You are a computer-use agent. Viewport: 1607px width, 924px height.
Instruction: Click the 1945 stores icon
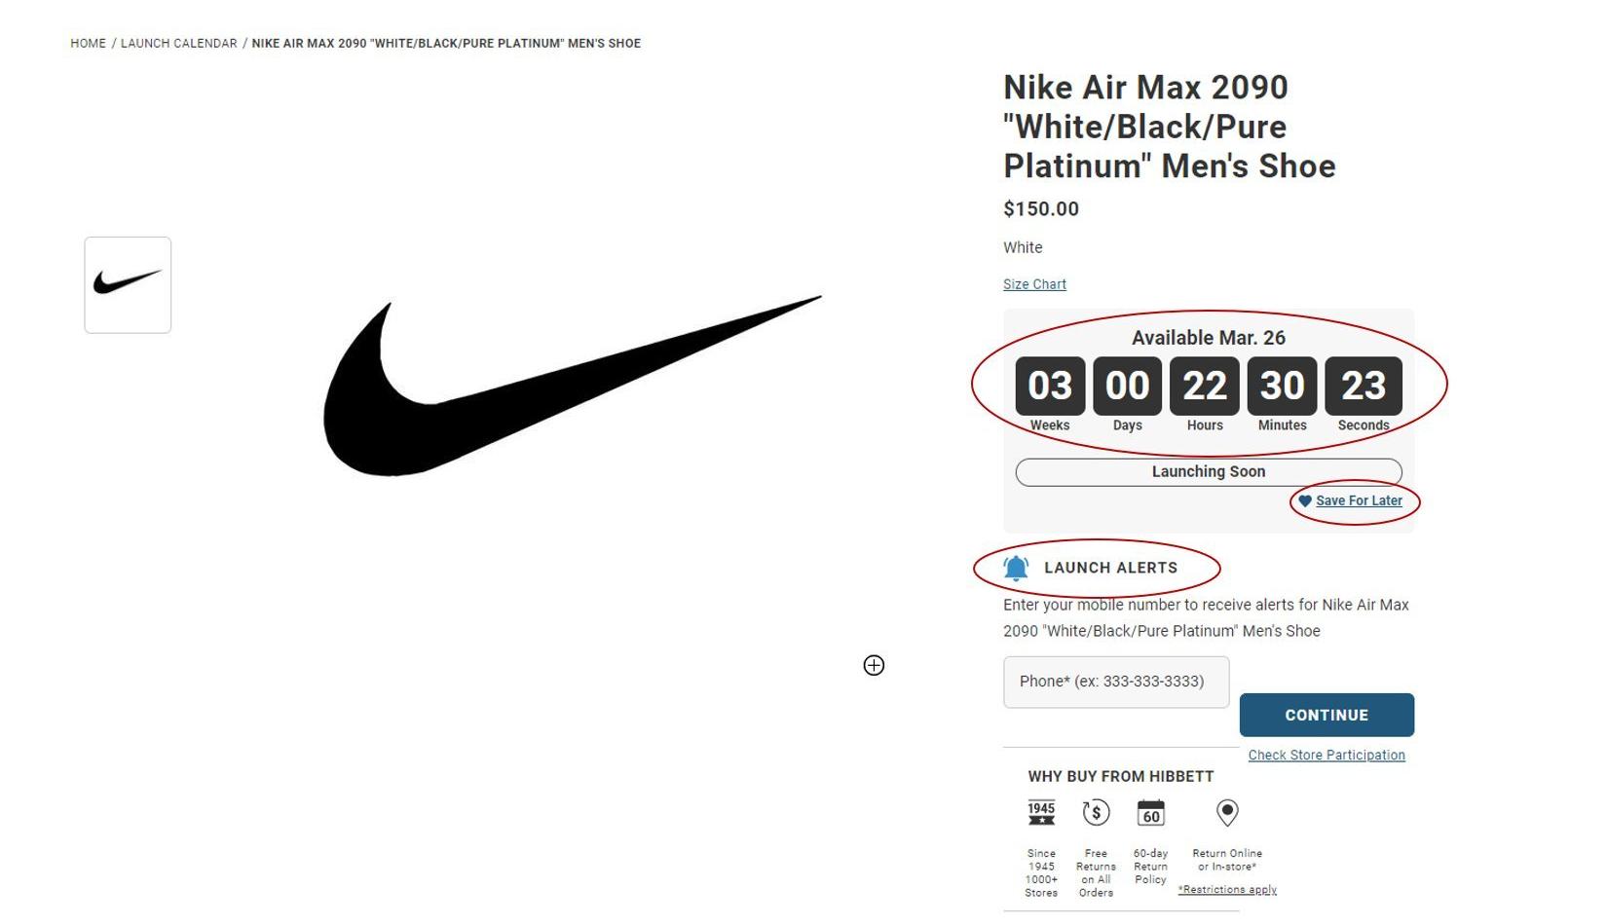tap(1041, 812)
